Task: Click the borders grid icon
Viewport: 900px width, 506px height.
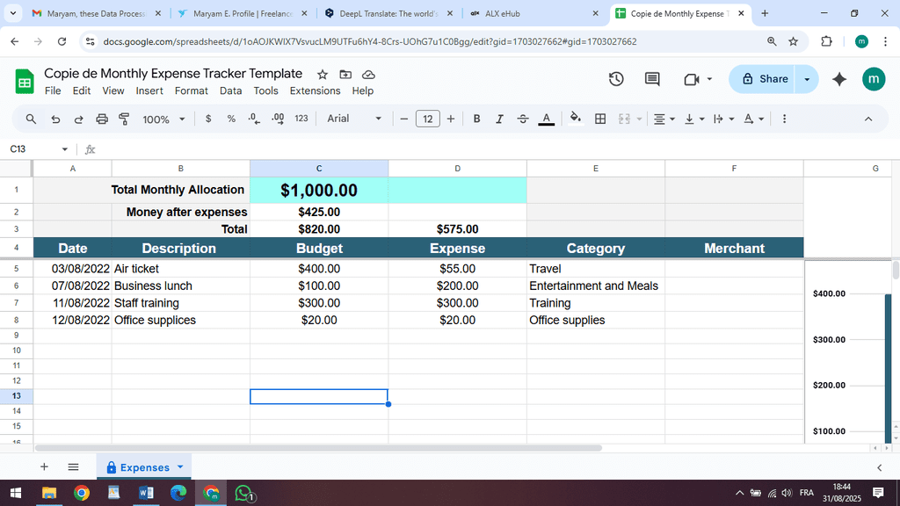Action: pyautogui.click(x=600, y=119)
